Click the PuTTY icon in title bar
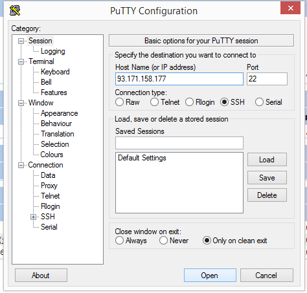 point(15,10)
